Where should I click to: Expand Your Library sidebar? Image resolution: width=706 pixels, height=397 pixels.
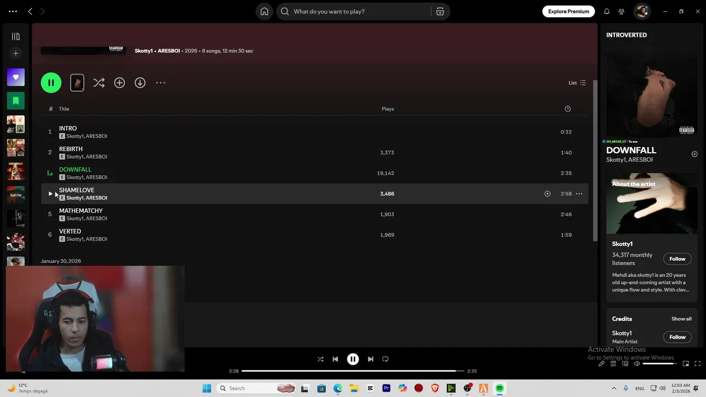point(15,36)
